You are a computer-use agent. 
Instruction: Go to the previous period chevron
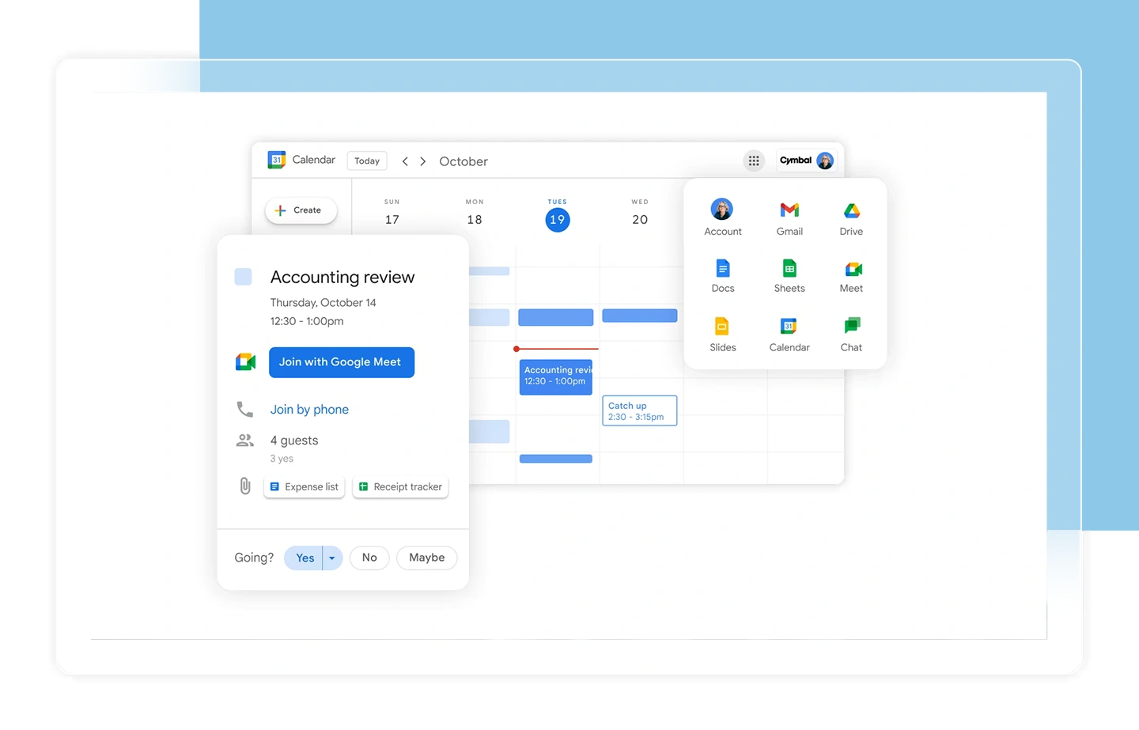click(405, 161)
